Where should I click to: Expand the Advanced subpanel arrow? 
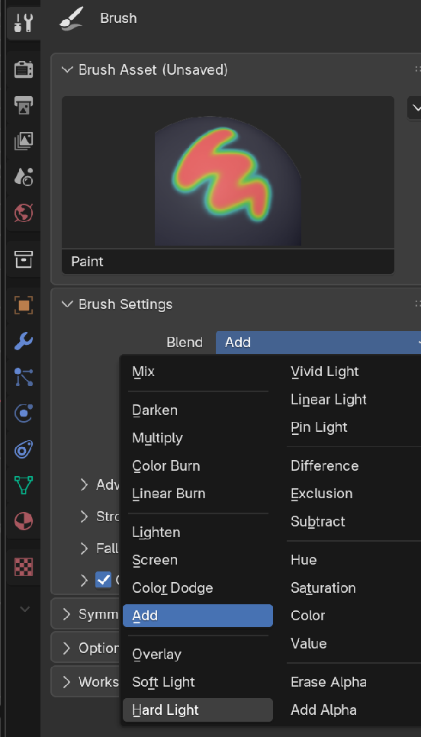point(84,484)
